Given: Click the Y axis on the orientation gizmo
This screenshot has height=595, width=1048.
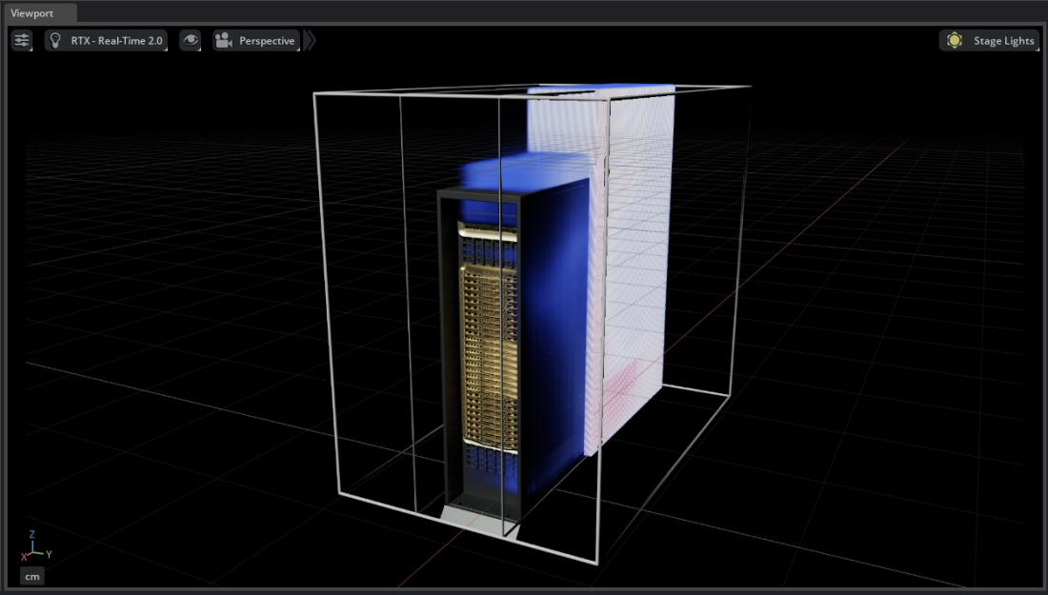Looking at the screenshot, I should 47,555.
